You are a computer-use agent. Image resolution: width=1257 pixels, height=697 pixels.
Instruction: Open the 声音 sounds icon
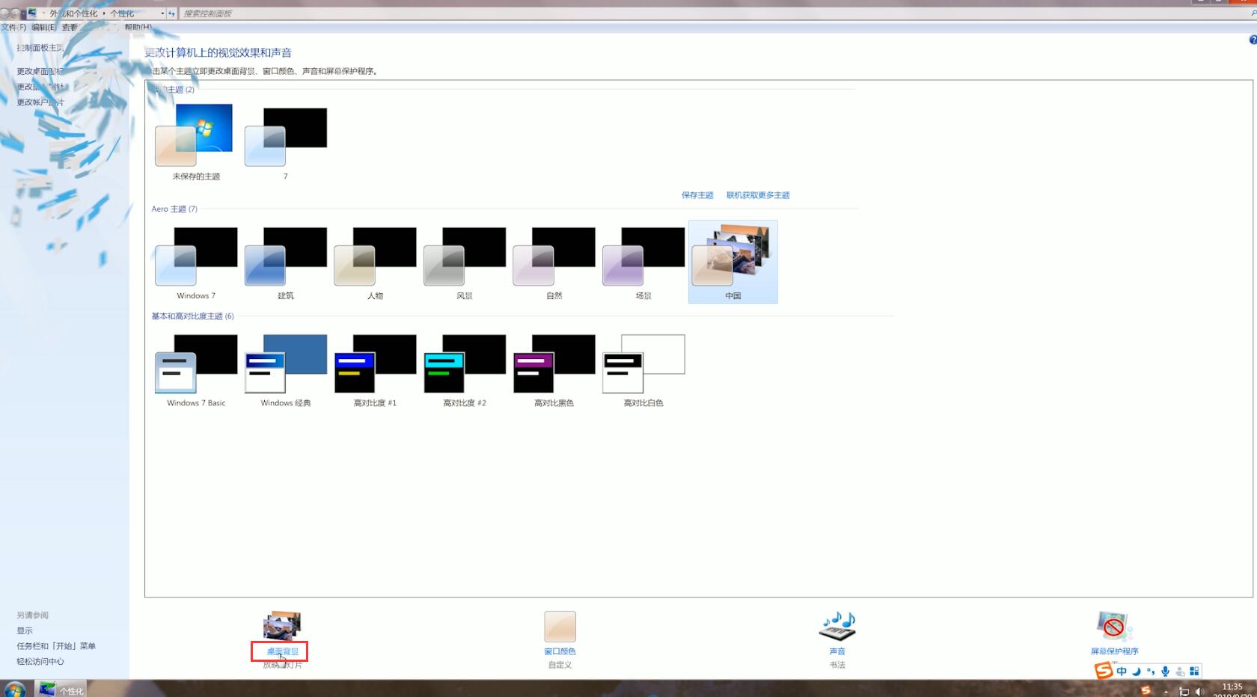837,626
